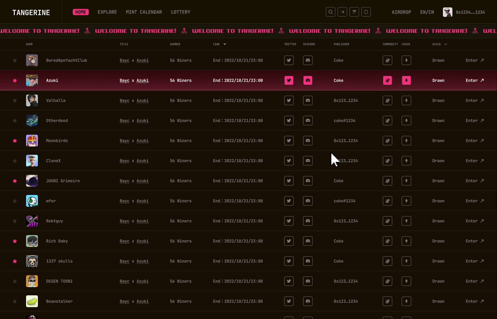Click the Chain icon for CloneX
The width and height of the screenshot is (497, 319).
point(406,161)
